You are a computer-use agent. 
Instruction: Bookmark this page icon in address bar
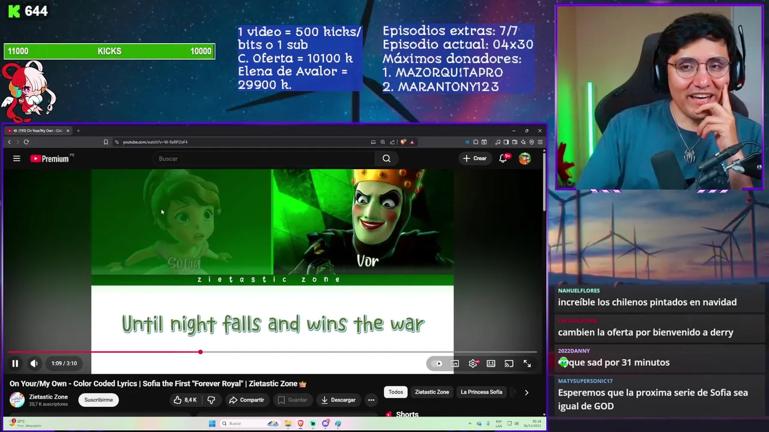pos(106,142)
